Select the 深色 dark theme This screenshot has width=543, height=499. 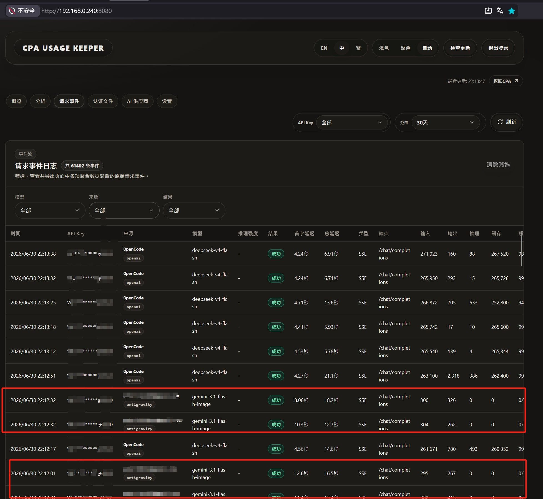pyautogui.click(x=405, y=48)
